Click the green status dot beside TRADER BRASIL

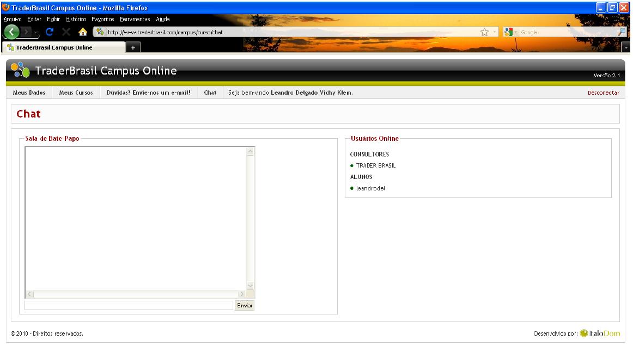(351, 166)
